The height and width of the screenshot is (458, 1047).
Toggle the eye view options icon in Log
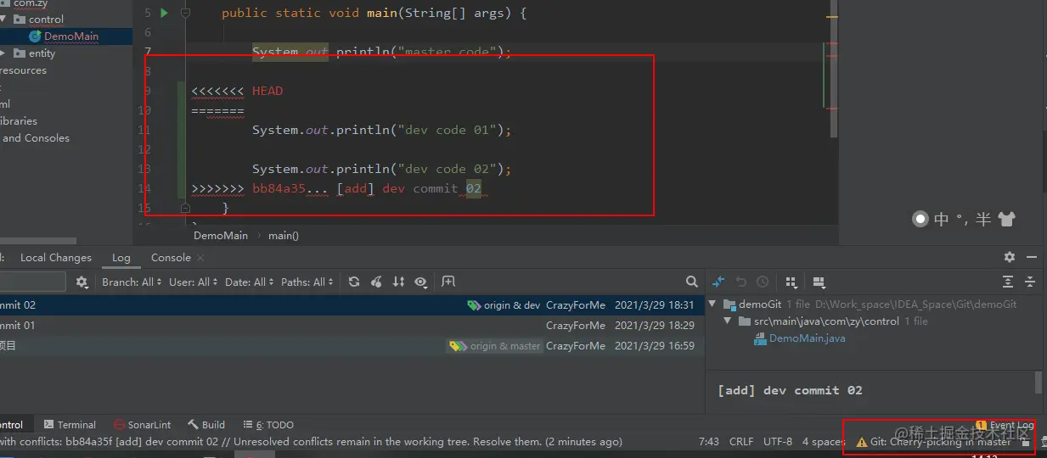pos(420,282)
